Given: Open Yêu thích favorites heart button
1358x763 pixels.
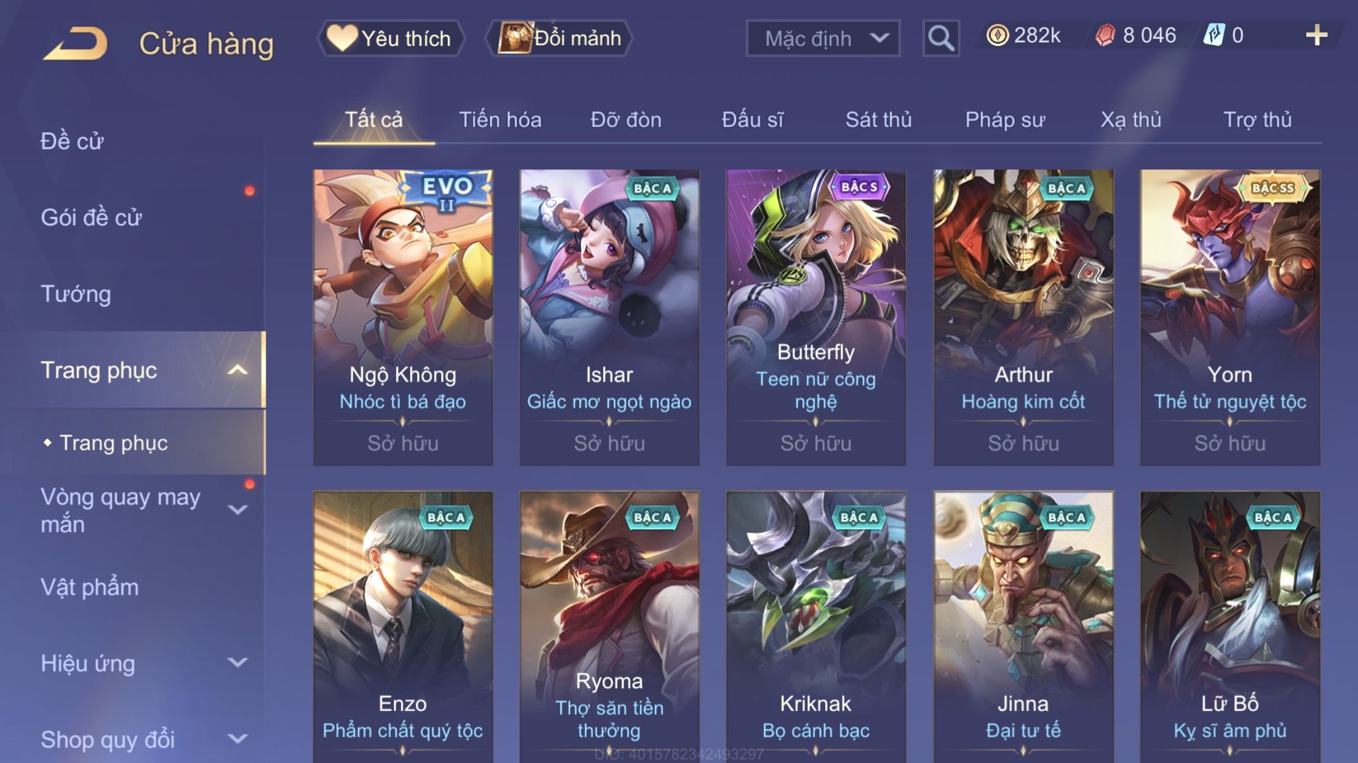Looking at the screenshot, I should click(391, 38).
